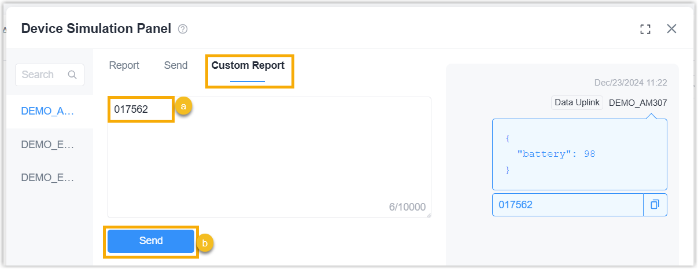Click the search magnifier icon

(x=72, y=75)
